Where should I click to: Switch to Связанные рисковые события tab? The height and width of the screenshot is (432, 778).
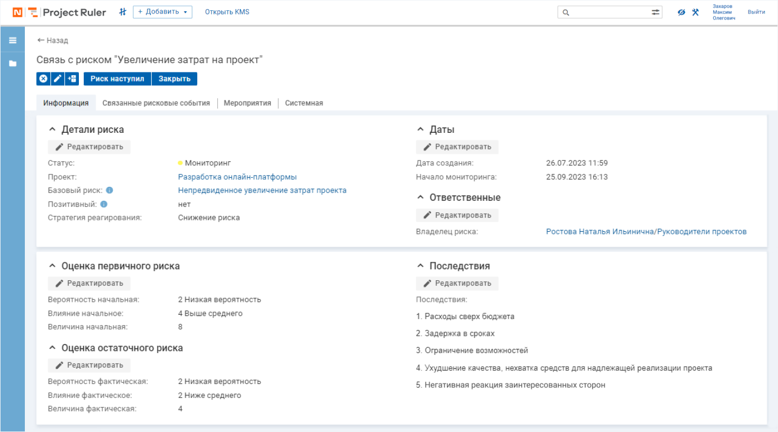[156, 103]
